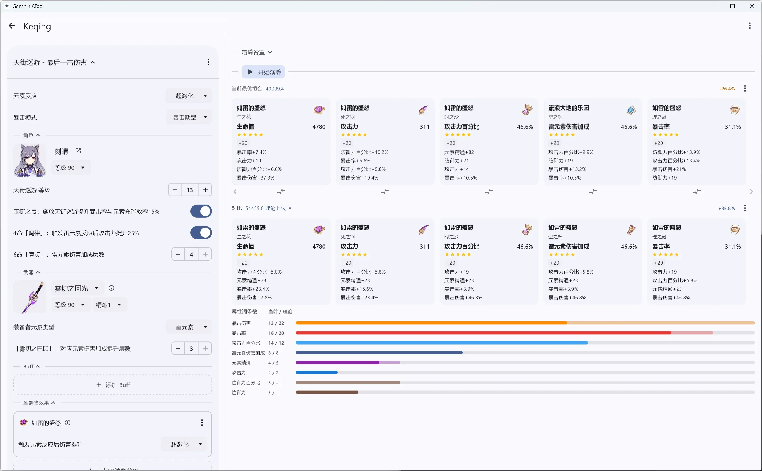Image resolution: width=762 pixels, height=471 pixels.
Task: Click the 防御力百分比 stat row label
Action: pyautogui.click(x=246, y=382)
